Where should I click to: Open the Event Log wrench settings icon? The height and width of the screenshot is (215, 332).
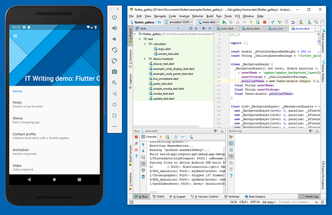231,137
